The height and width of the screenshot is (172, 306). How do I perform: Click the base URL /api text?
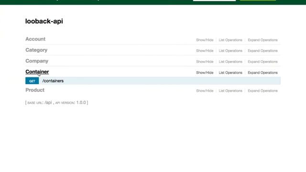48,103
